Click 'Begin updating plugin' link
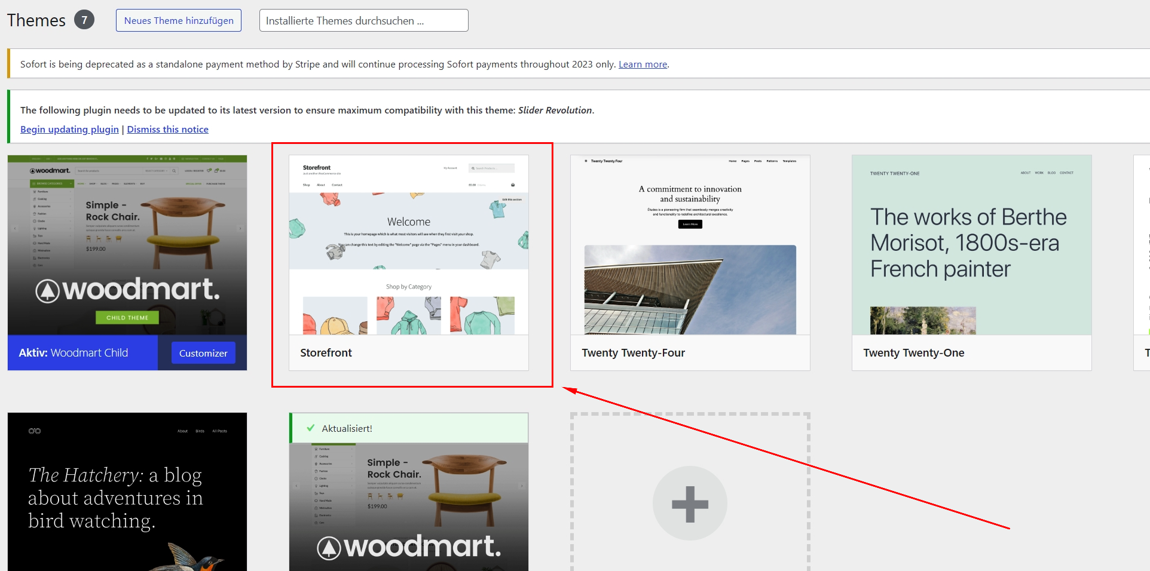1150x571 pixels. (69, 129)
